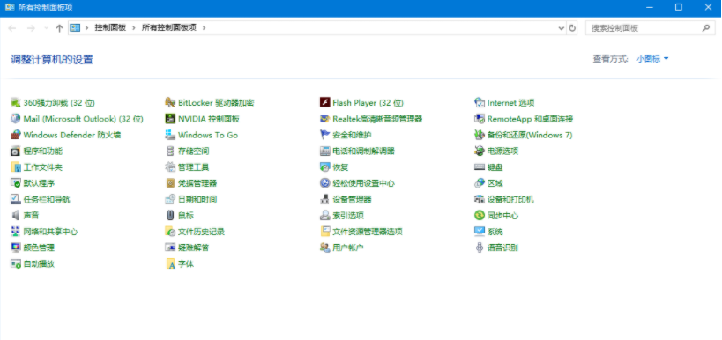Expand the address bar history dropdown
Viewport: 722px width, 340px height.
point(562,28)
